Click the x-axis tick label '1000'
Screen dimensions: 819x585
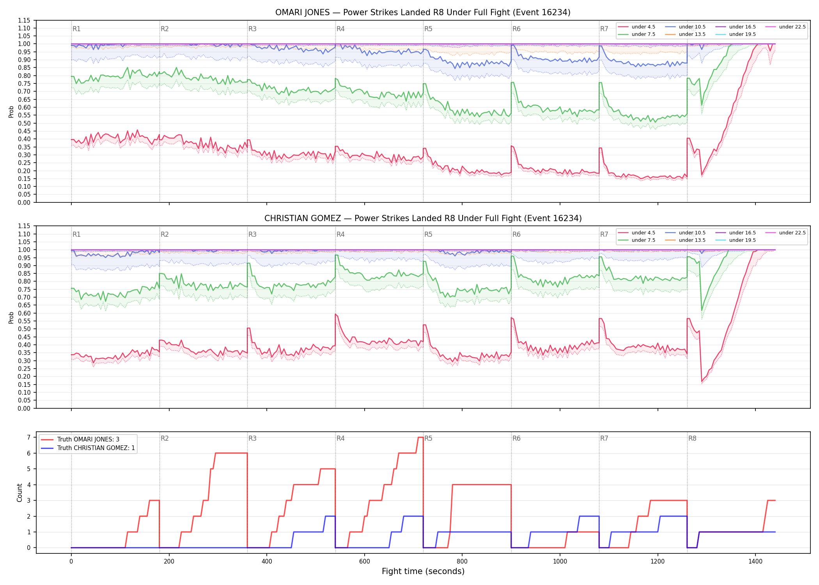pyautogui.click(x=560, y=562)
